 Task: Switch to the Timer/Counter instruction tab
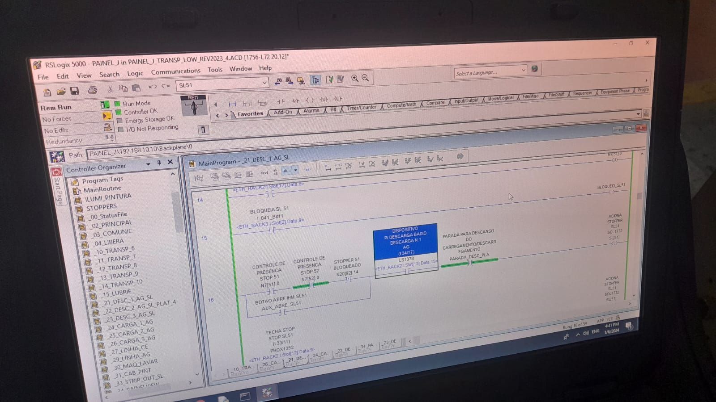pos(362,107)
